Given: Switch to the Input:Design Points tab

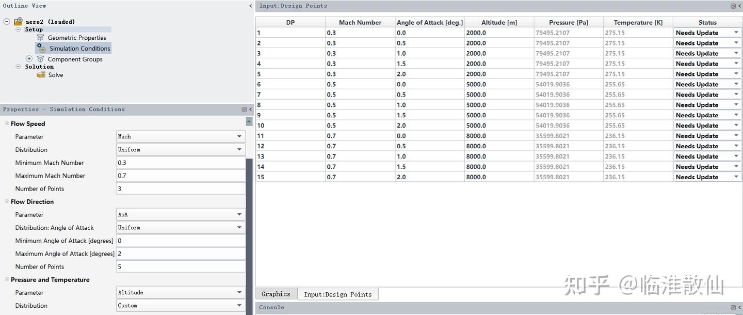Looking at the screenshot, I should 338,294.
